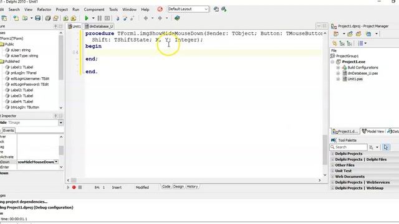Screen dimensions: 399x224
Task: Click the red globe icon by Help menu
Action: [x=160, y=9]
